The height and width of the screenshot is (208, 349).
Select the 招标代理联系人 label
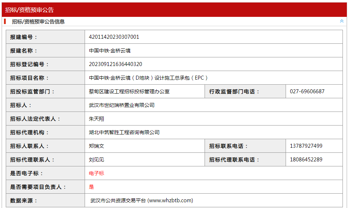(32, 160)
